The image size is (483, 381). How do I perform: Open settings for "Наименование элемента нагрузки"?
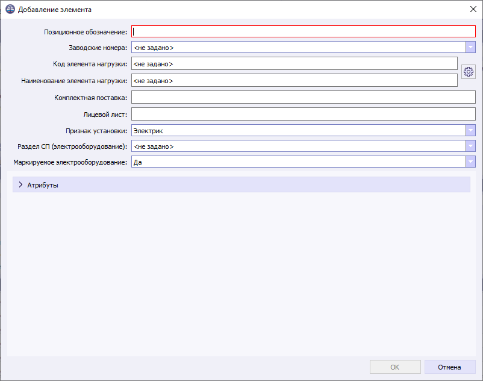tap(469, 72)
